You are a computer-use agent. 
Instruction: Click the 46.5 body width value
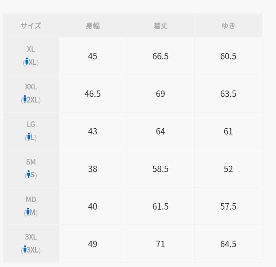click(x=93, y=94)
